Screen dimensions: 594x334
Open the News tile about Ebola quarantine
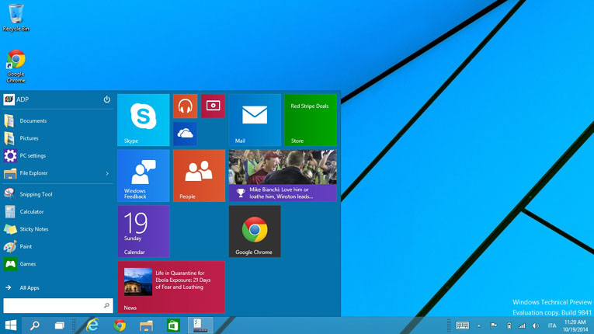172,287
